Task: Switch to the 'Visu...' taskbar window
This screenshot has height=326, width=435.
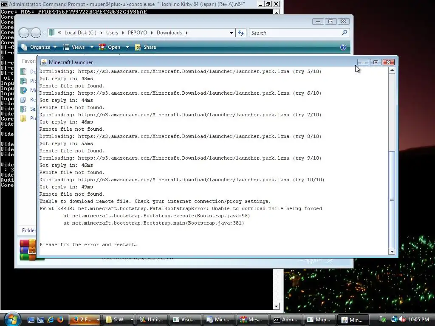Action: (186, 320)
